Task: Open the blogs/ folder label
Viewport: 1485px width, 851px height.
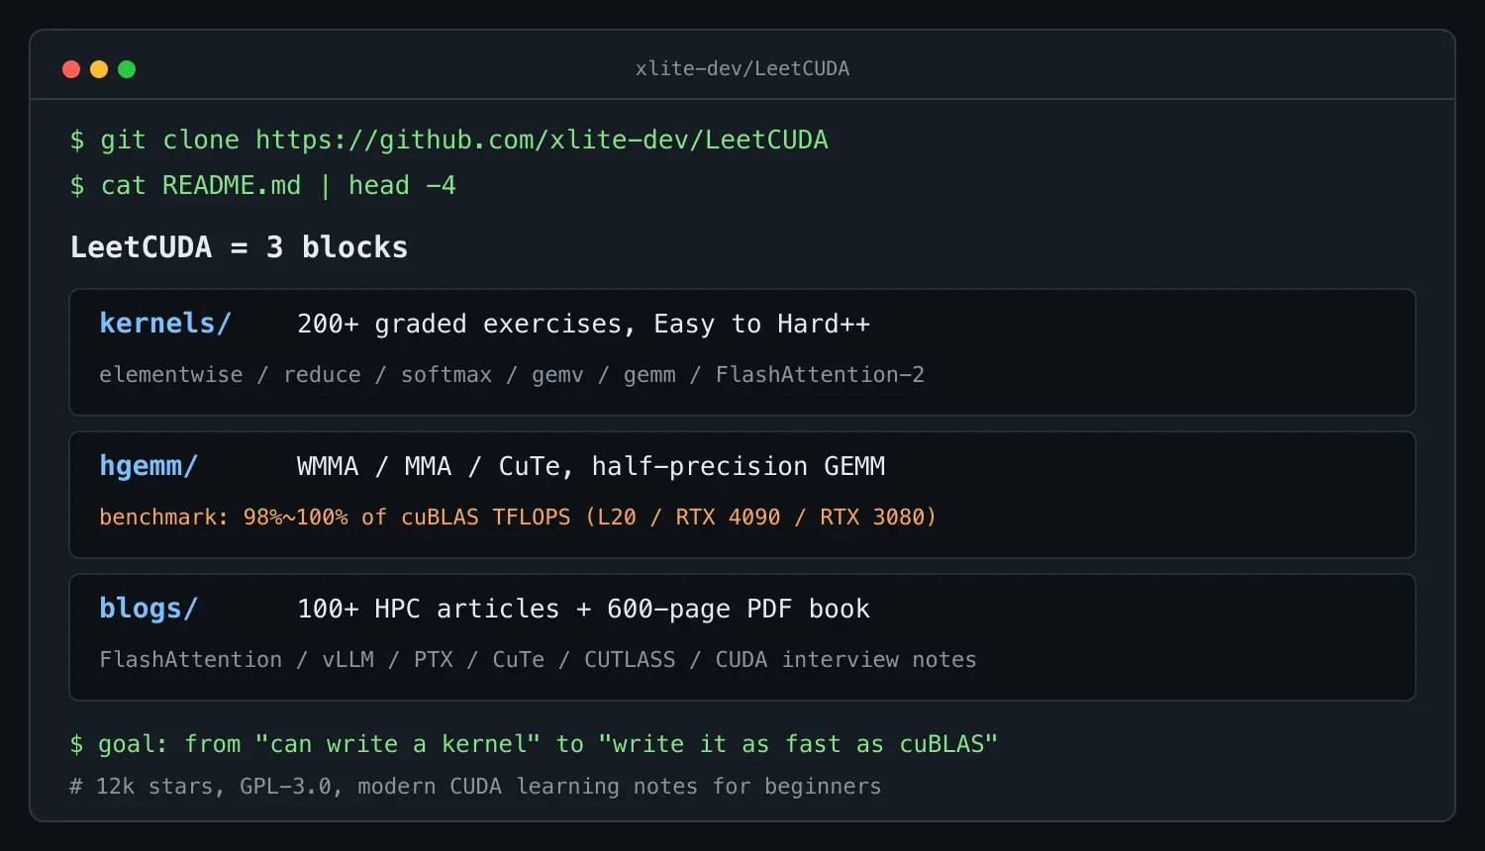Action: (x=148, y=609)
